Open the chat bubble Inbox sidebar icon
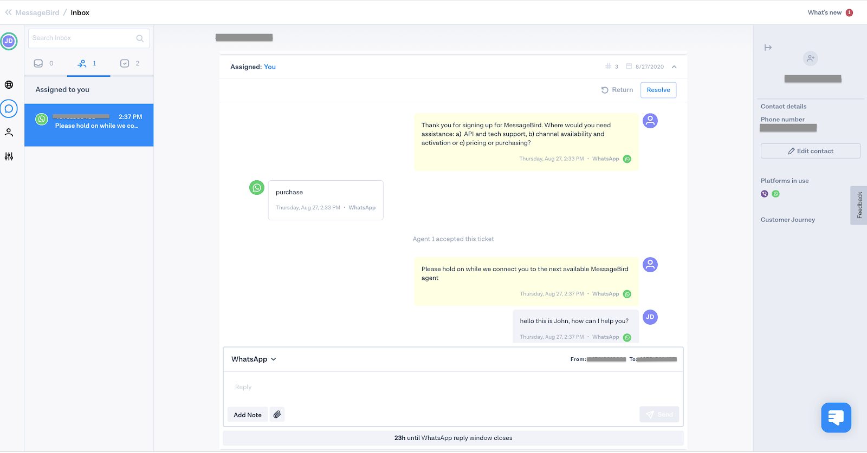This screenshot has height=453, width=867. (x=9, y=109)
